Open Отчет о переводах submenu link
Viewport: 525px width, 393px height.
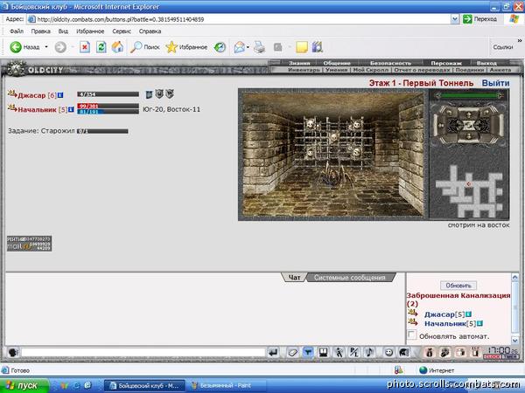(422, 70)
